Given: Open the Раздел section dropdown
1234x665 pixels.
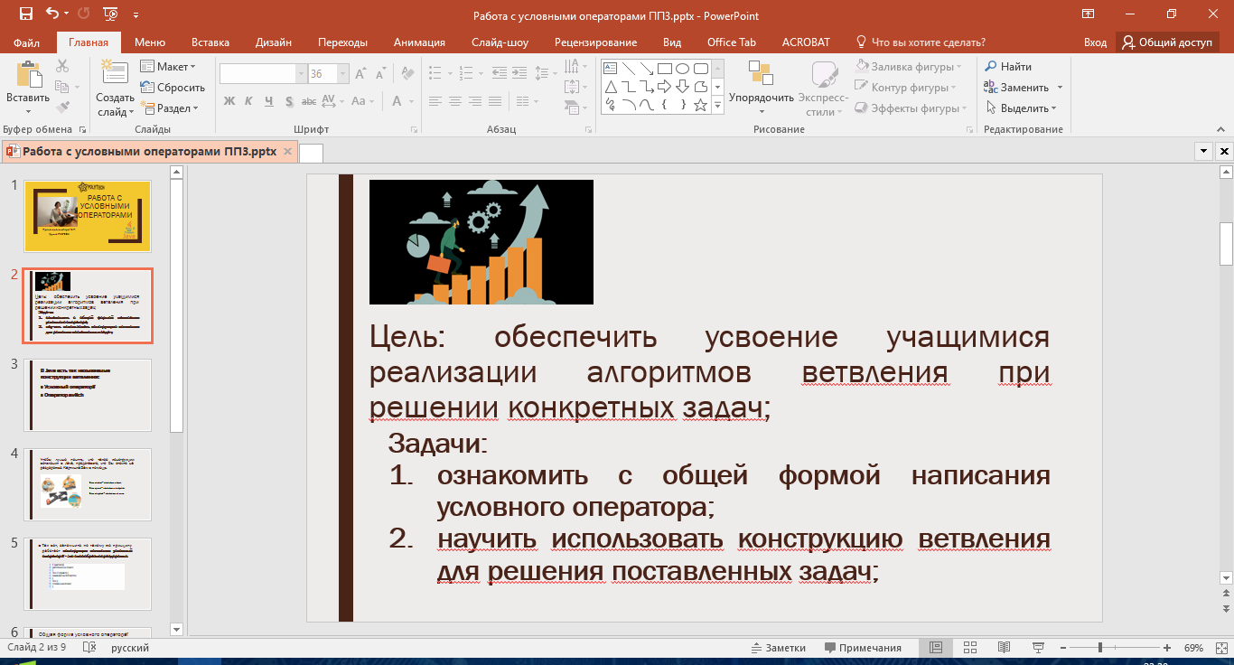Looking at the screenshot, I should [x=169, y=108].
